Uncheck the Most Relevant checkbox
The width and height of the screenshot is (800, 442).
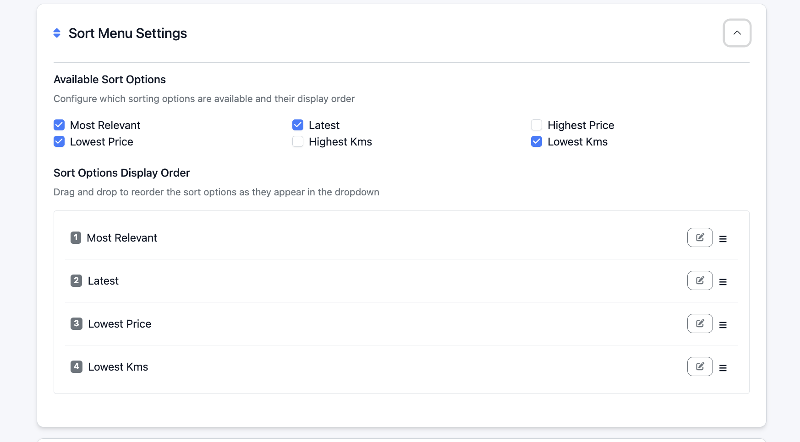tap(59, 125)
